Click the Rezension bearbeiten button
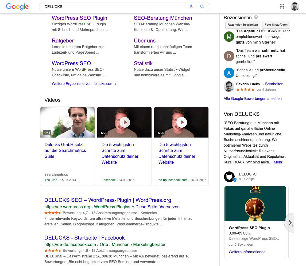The height and width of the screenshot is (266, 306). pyautogui.click(x=243, y=25)
